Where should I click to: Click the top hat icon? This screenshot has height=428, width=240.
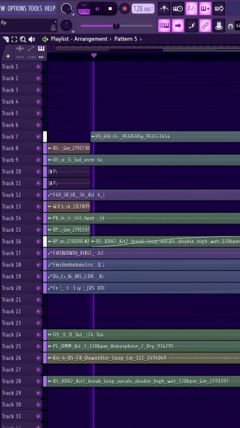[219, 26]
